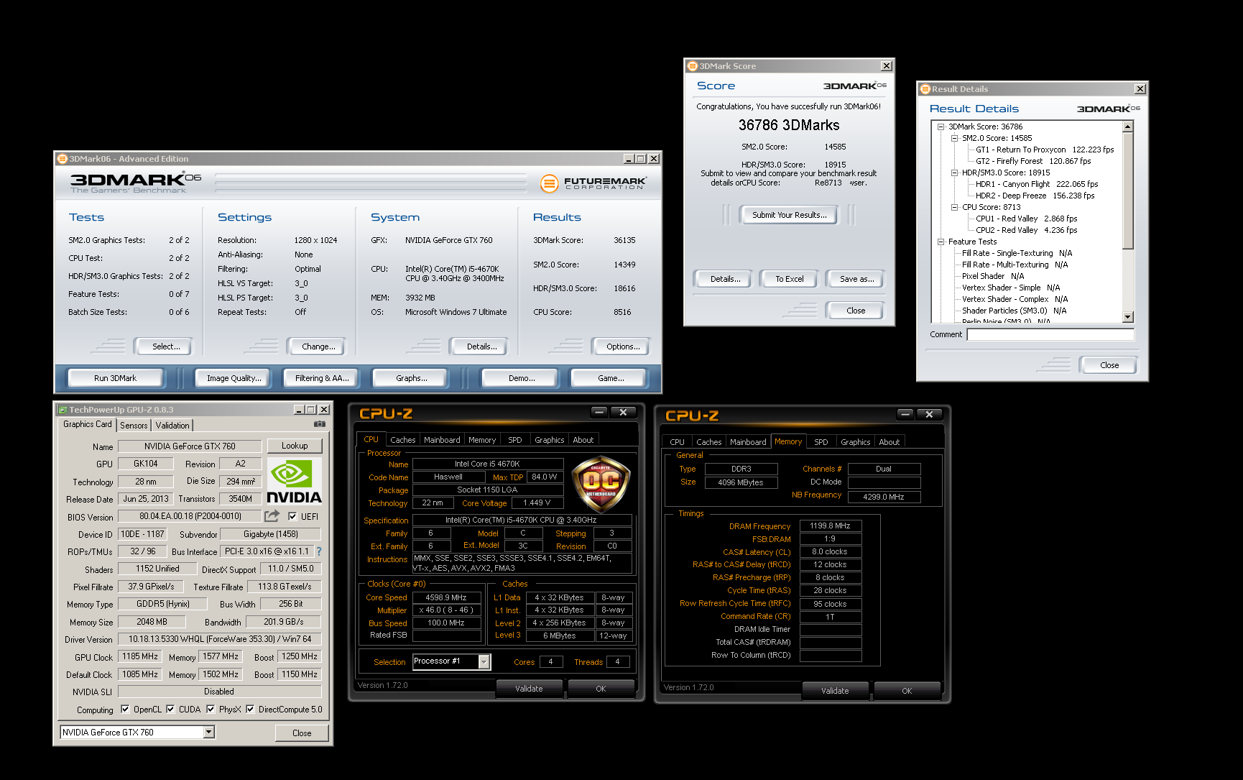The height and width of the screenshot is (780, 1243).
Task: Click the Save as... button
Action: pyautogui.click(x=856, y=279)
